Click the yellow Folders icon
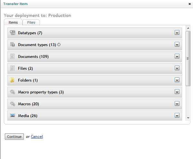193x159 pixels. pos(12,80)
